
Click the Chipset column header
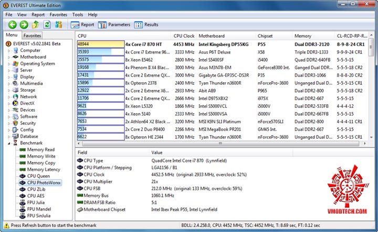[x=274, y=36]
